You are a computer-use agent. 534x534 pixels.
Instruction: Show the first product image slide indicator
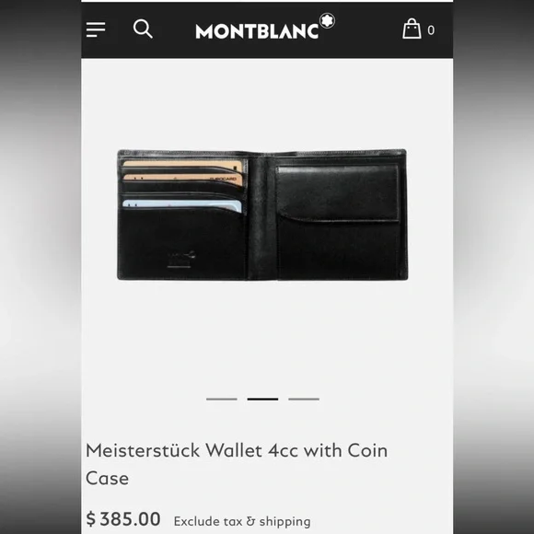pyautogui.click(x=222, y=399)
